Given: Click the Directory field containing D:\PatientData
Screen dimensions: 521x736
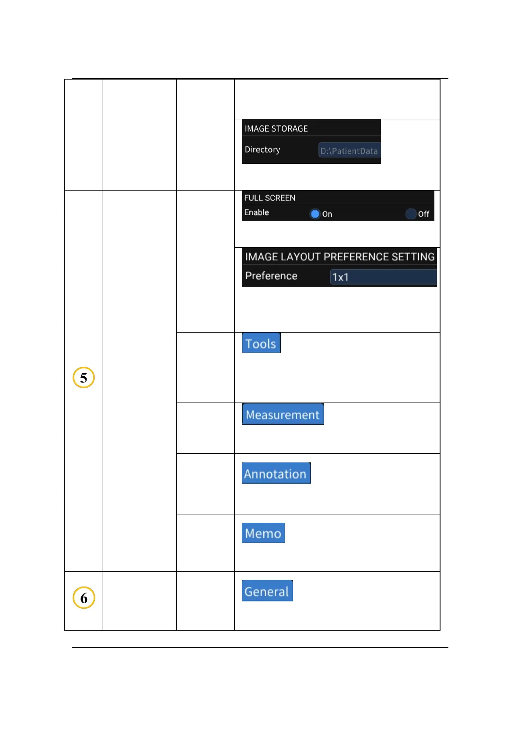Looking at the screenshot, I should pyautogui.click(x=349, y=151).
